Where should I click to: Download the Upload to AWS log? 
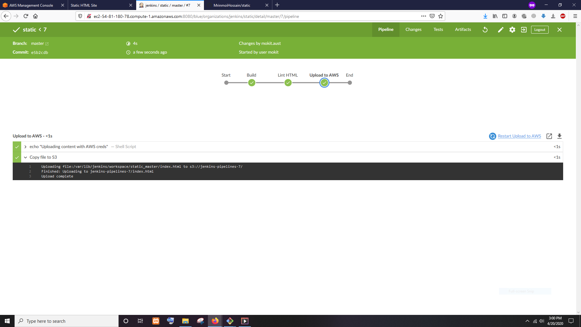[559, 136]
